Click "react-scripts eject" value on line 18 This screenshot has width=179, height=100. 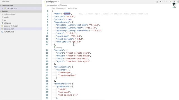(78, 61)
